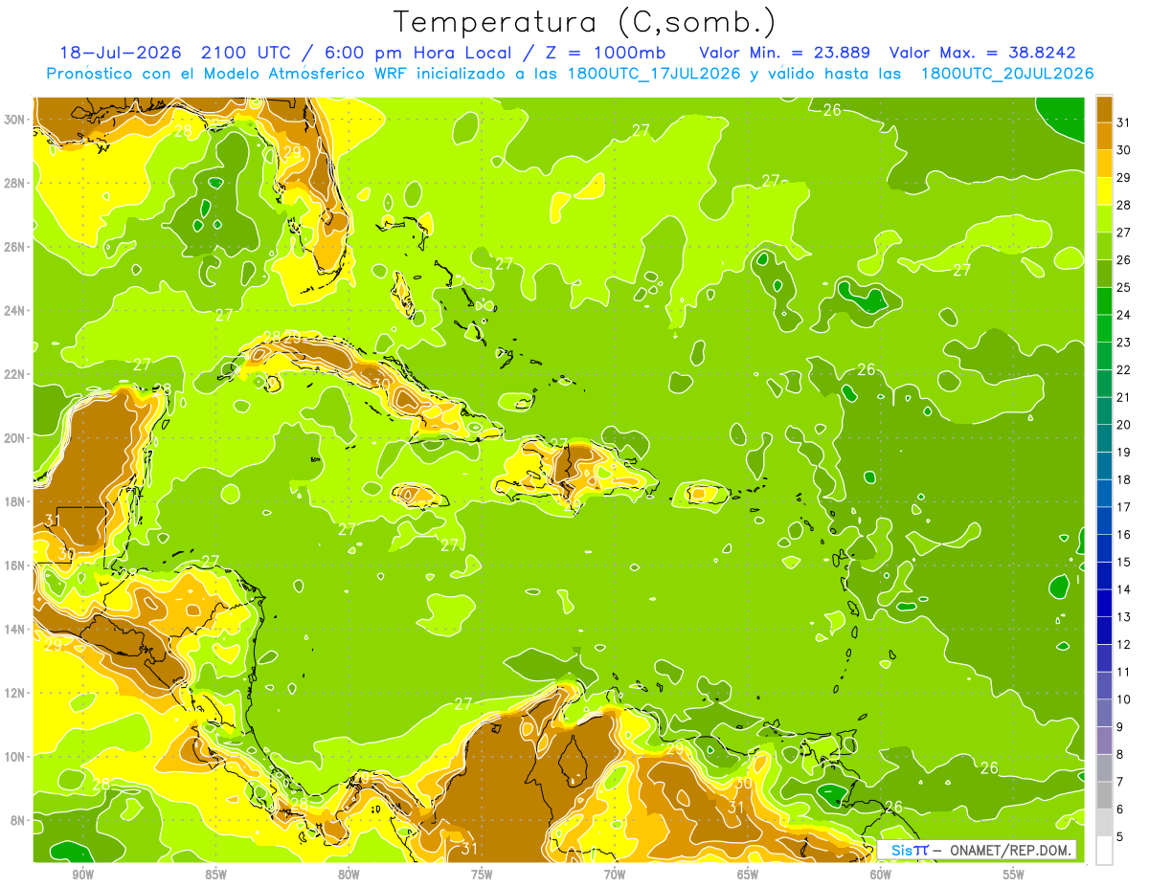The image size is (1149, 887).
Task: Click longitude axis label "60W"
Action: pyautogui.click(x=881, y=875)
